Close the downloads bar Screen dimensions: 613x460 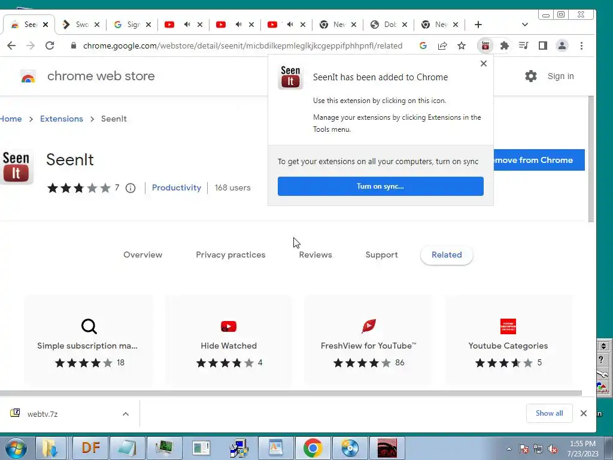coord(583,413)
